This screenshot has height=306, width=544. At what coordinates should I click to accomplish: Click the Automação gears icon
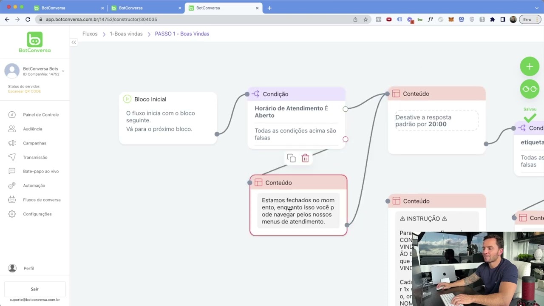click(x=12, y=185)
